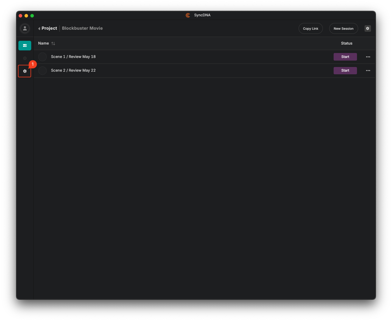Screen dimensions: 392x321
Task: Start the Scene 1 / Review May 18 session
Action: tap(345, 57)
